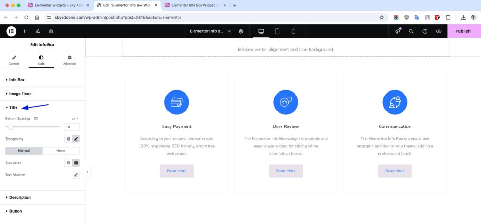Image resolution: width=481 pixels, height=222 pixels.
Task: Open the px unit dropdown
Action: click(75, 118)
